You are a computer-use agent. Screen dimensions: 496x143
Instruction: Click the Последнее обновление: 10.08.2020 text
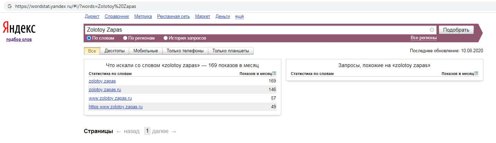pyautogui.click(x=446, y=51)
